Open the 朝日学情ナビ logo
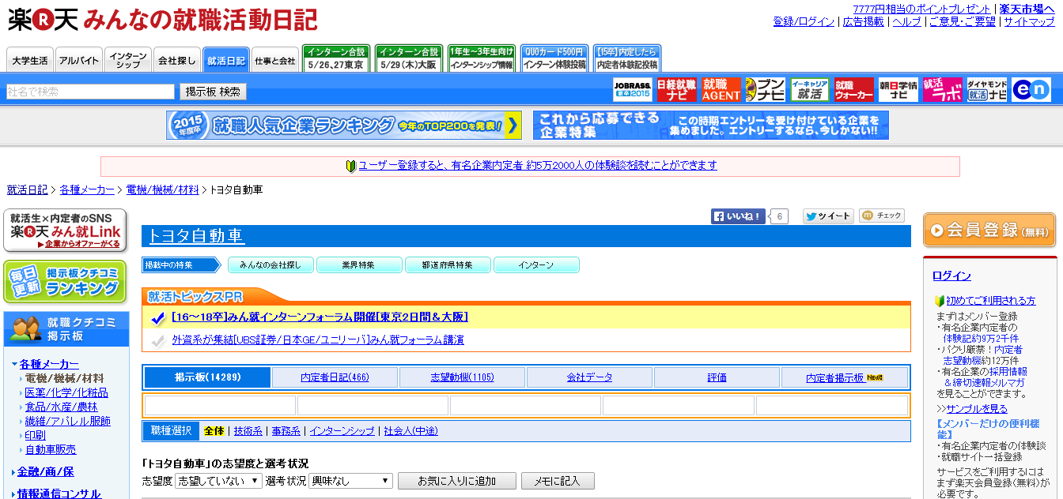 coord(898,90)
